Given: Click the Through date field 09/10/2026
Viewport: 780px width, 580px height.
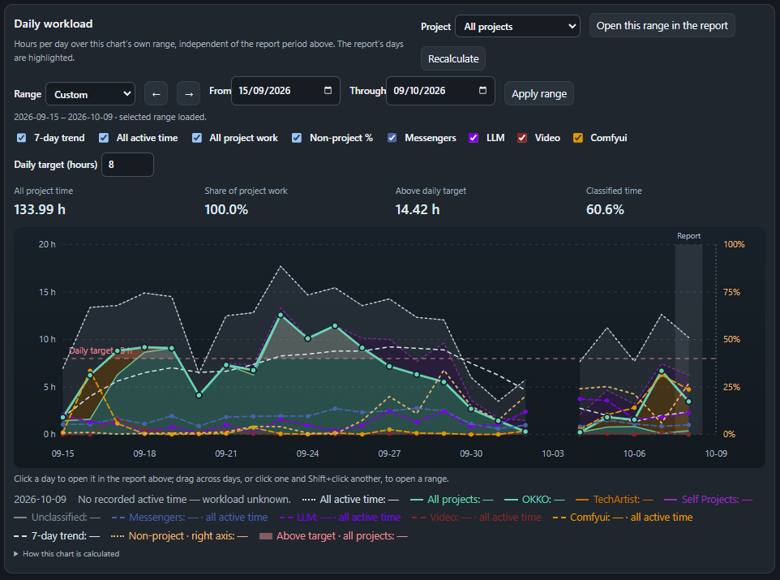Looking at the screenshot, I should tap(440, 91).
